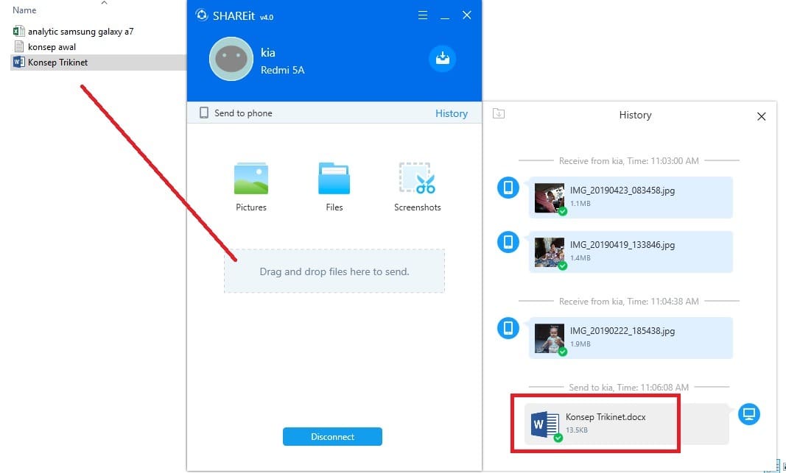Switch to the History tab
The image size is (786, 473).
451,113
